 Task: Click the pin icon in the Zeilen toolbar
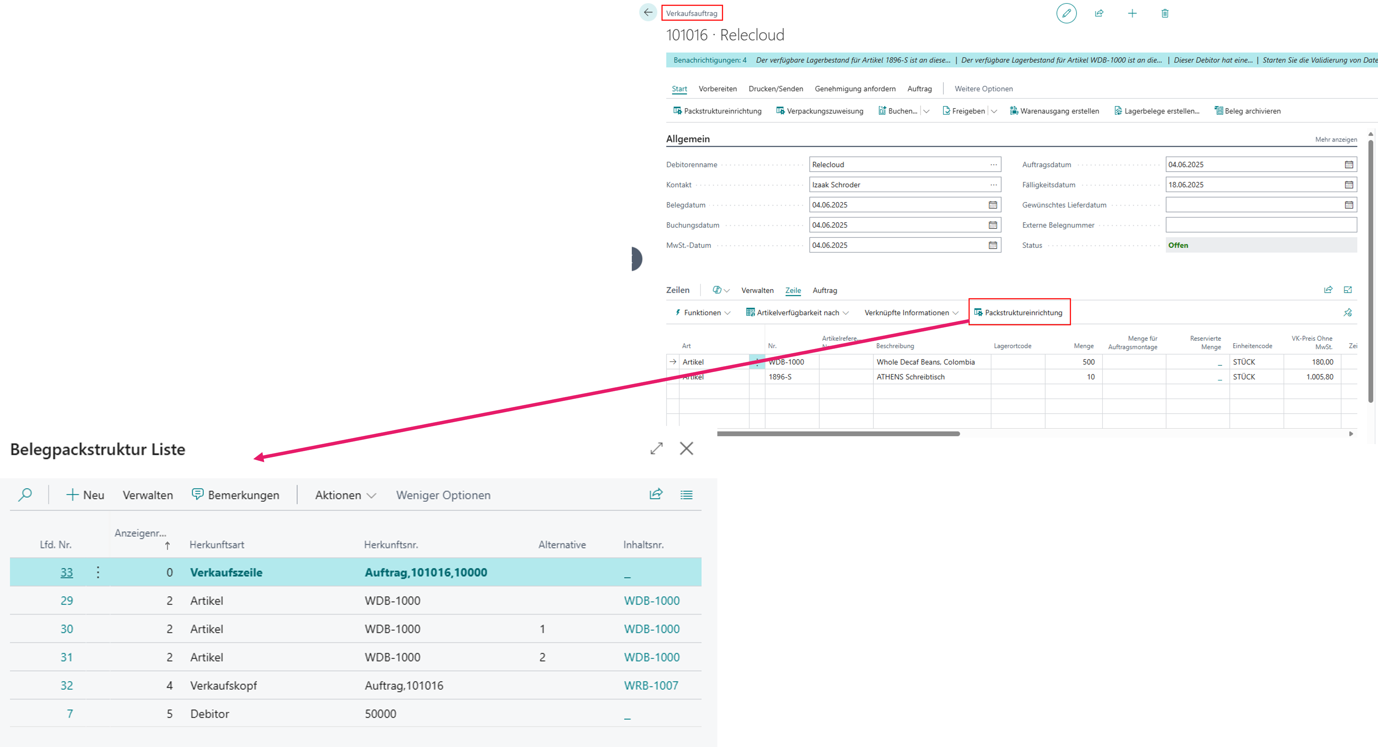(1347, 312)
